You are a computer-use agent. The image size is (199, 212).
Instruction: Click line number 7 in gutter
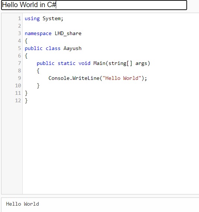(x=20, y=63)
